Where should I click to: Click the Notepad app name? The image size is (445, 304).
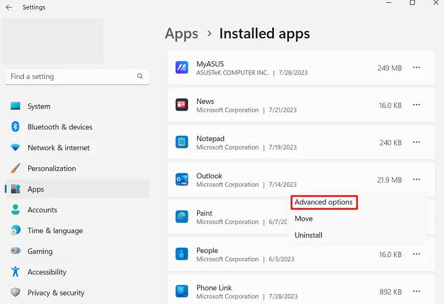point(211,138)
